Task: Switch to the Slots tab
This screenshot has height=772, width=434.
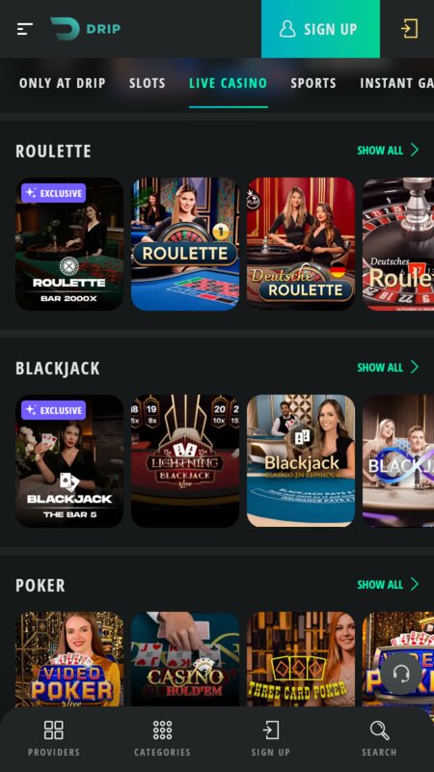Action: coord(148,83)
